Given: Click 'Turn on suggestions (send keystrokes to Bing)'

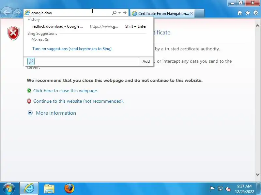Looking at the screenshot, I should 72,49.
